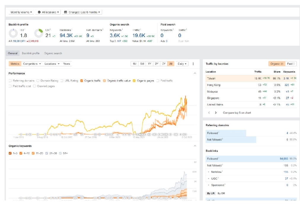
Task: Enable the Referring domains checkbox
Action: [10, 81]
